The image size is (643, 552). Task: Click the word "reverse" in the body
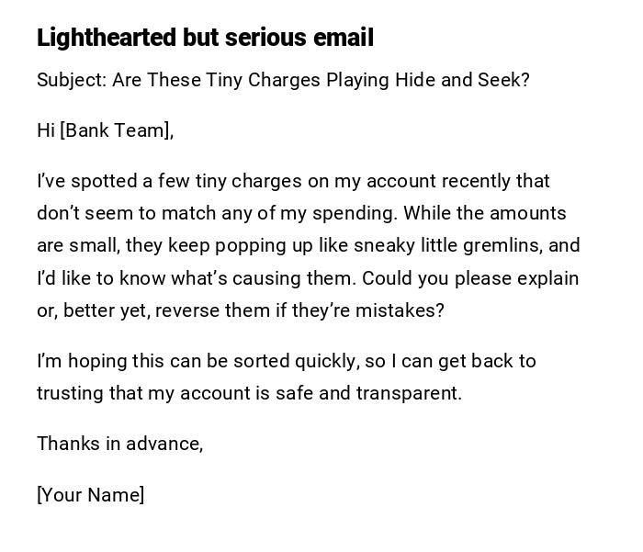(x=187, y=310)
